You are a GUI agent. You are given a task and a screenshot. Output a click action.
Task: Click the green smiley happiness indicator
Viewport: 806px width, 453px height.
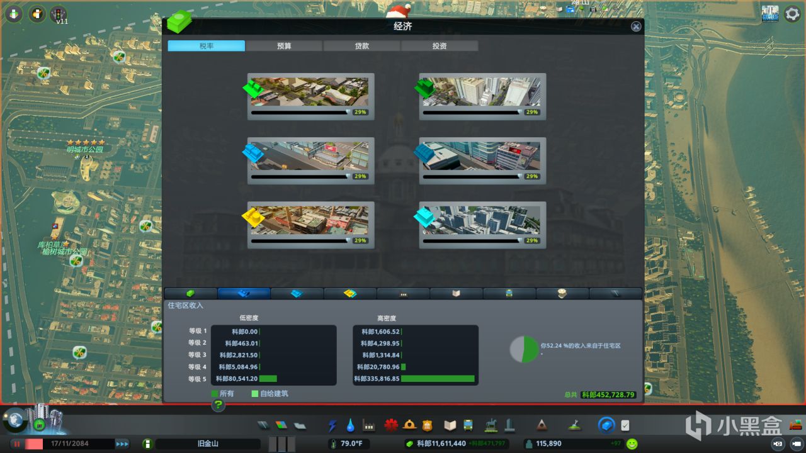tap(632, 444)
